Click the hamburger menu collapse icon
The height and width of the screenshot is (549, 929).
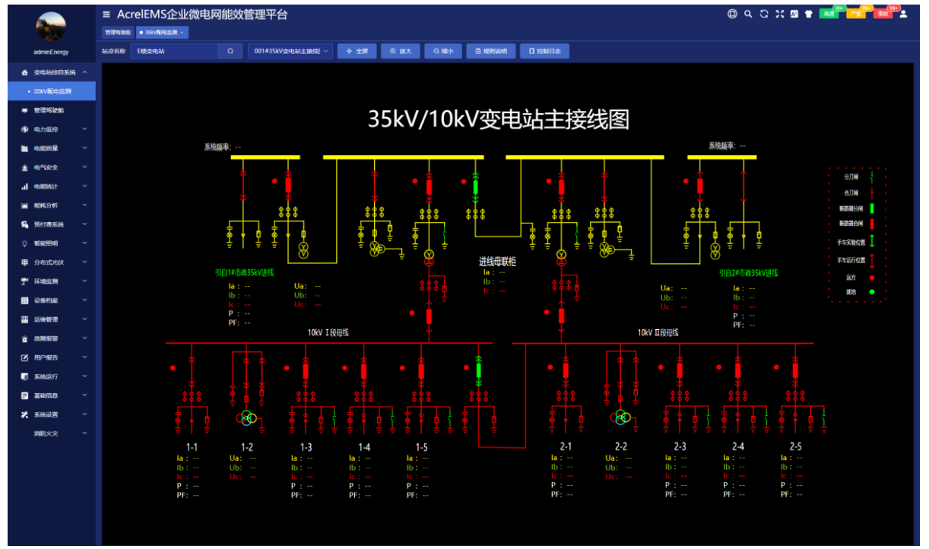pyautogui.click(x=106, y=14)
